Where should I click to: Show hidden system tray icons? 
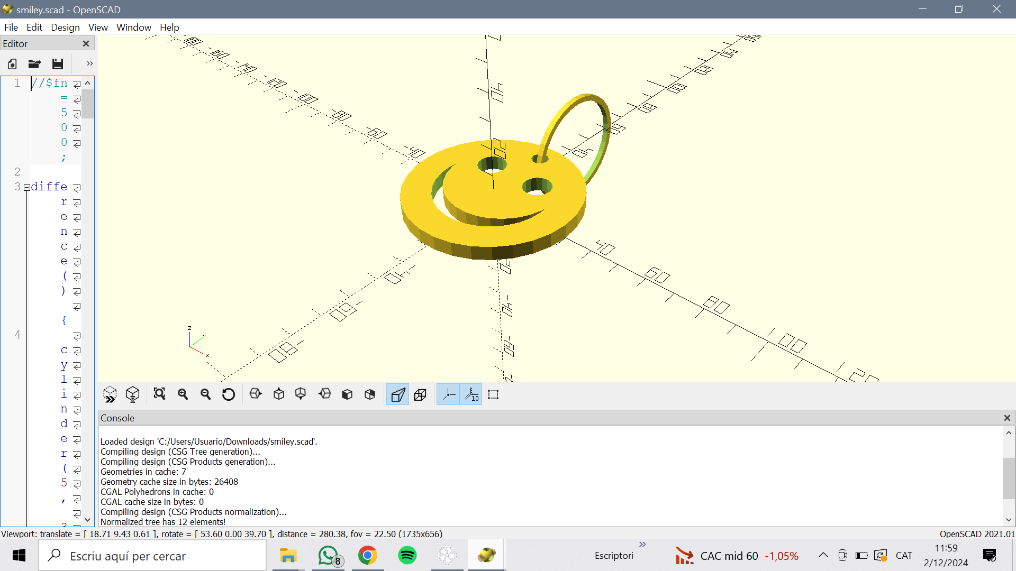(823, 555)
